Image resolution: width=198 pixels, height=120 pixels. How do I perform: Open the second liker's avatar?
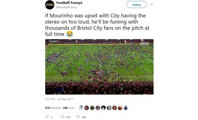coord(87,108)
